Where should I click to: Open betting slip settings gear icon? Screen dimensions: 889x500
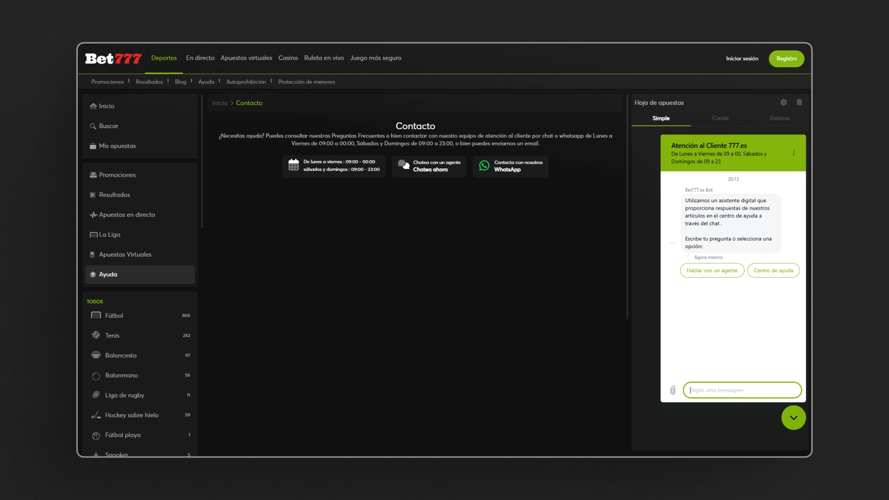pyautogui.click(x=783, y=102)
